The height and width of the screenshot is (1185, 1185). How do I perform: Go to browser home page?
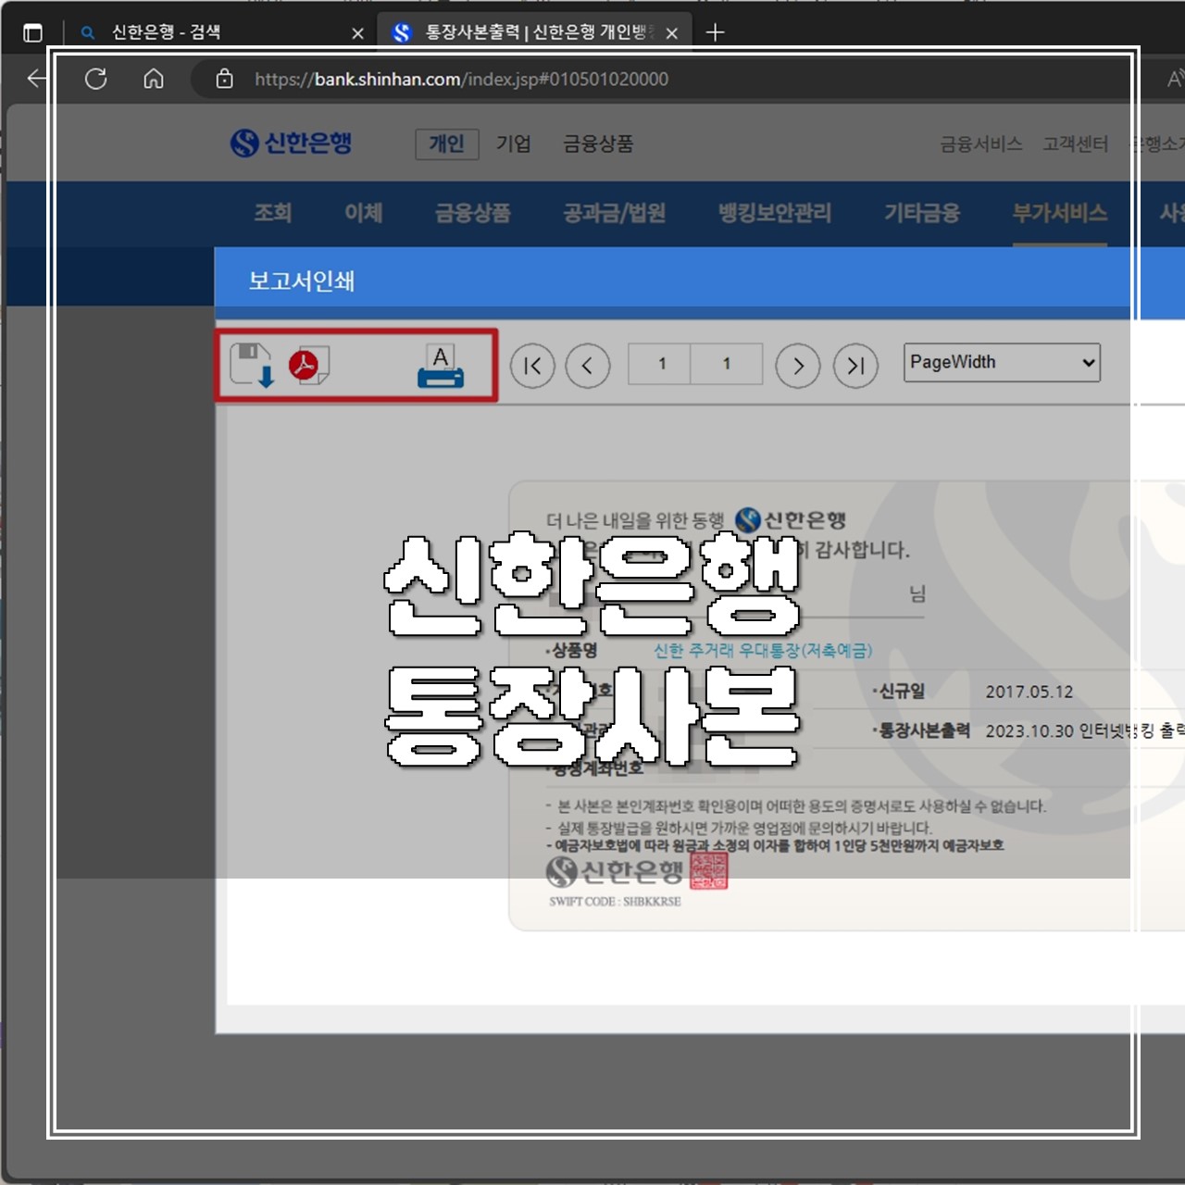(x=154, y=79)
